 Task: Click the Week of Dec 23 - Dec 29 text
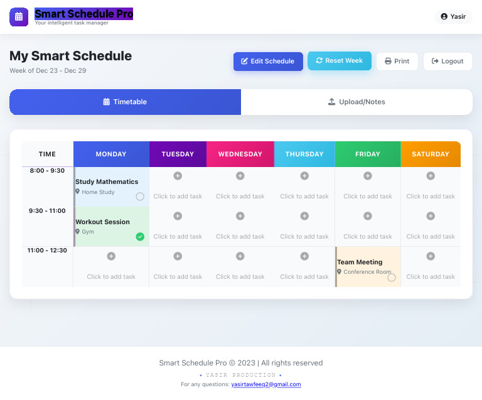(x=48, y=70)
